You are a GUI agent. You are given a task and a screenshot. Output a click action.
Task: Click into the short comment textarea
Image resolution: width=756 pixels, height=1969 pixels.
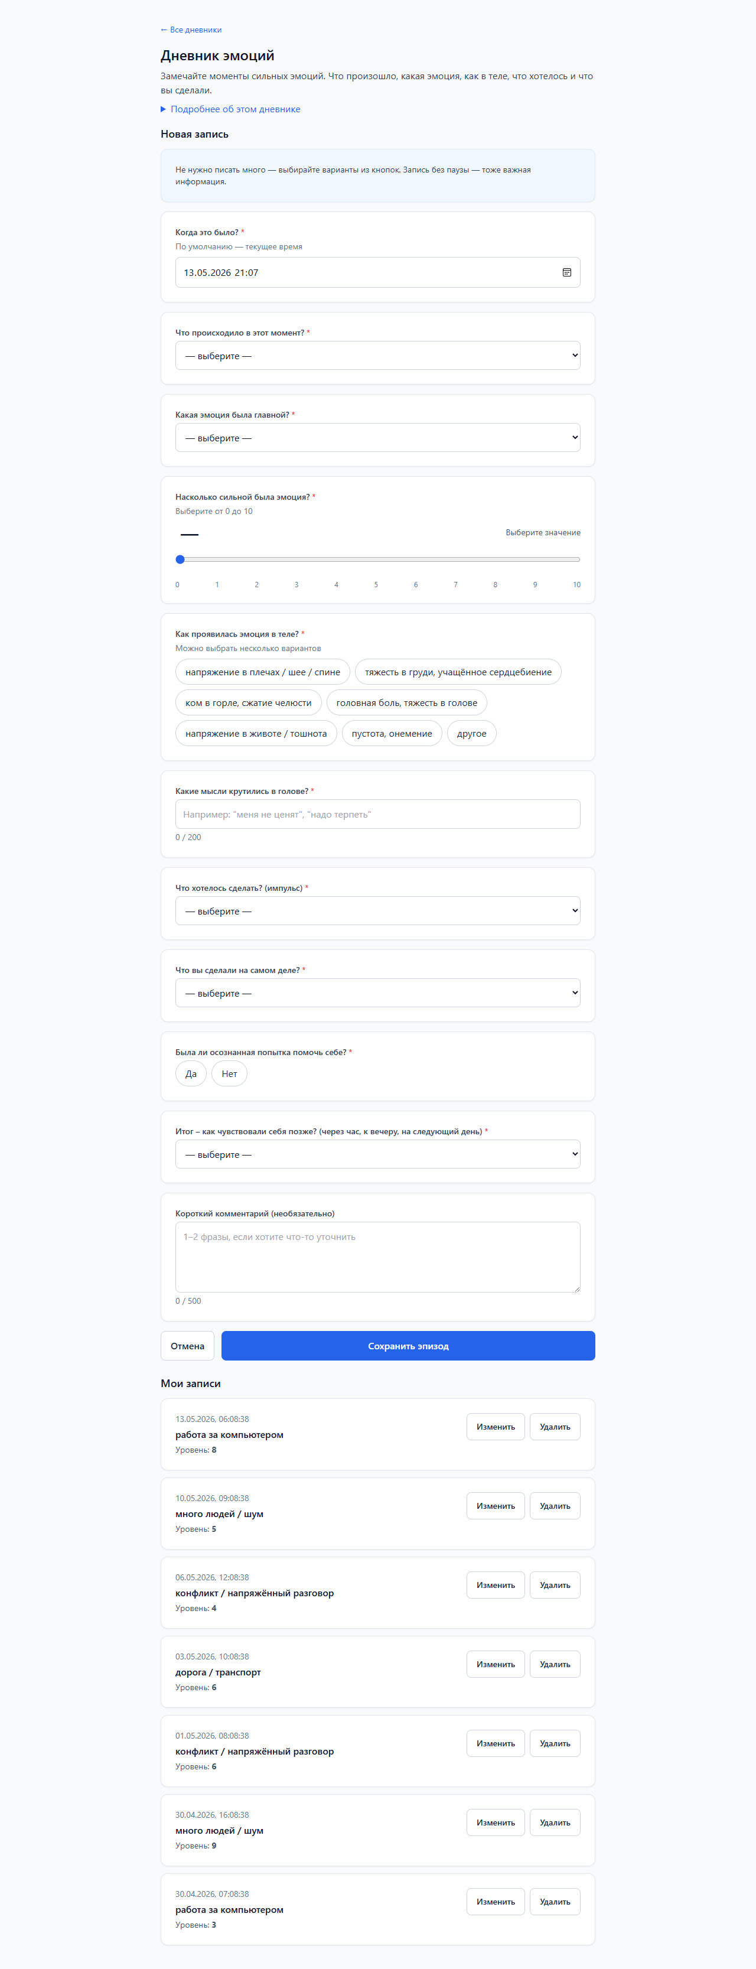pyautogui.click(x=377, y=1257)
